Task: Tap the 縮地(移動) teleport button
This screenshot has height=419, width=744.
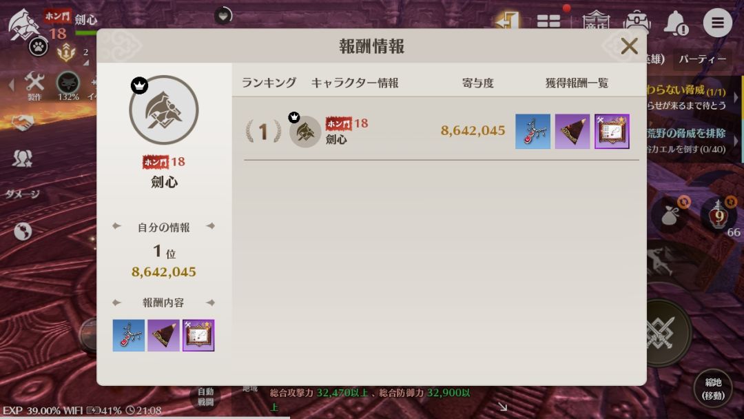Action: (x=713, y=389)
